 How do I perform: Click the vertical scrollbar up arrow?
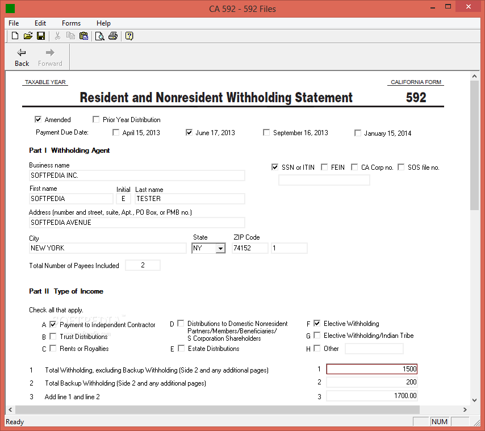(474, 76)
